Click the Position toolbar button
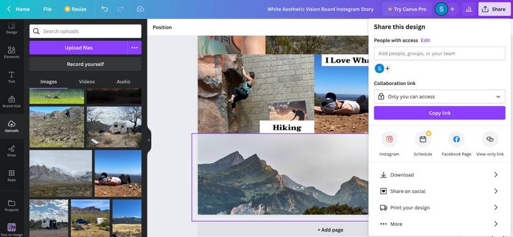The image size is (513, 237). pyautogui.click(x=162, y=27)
